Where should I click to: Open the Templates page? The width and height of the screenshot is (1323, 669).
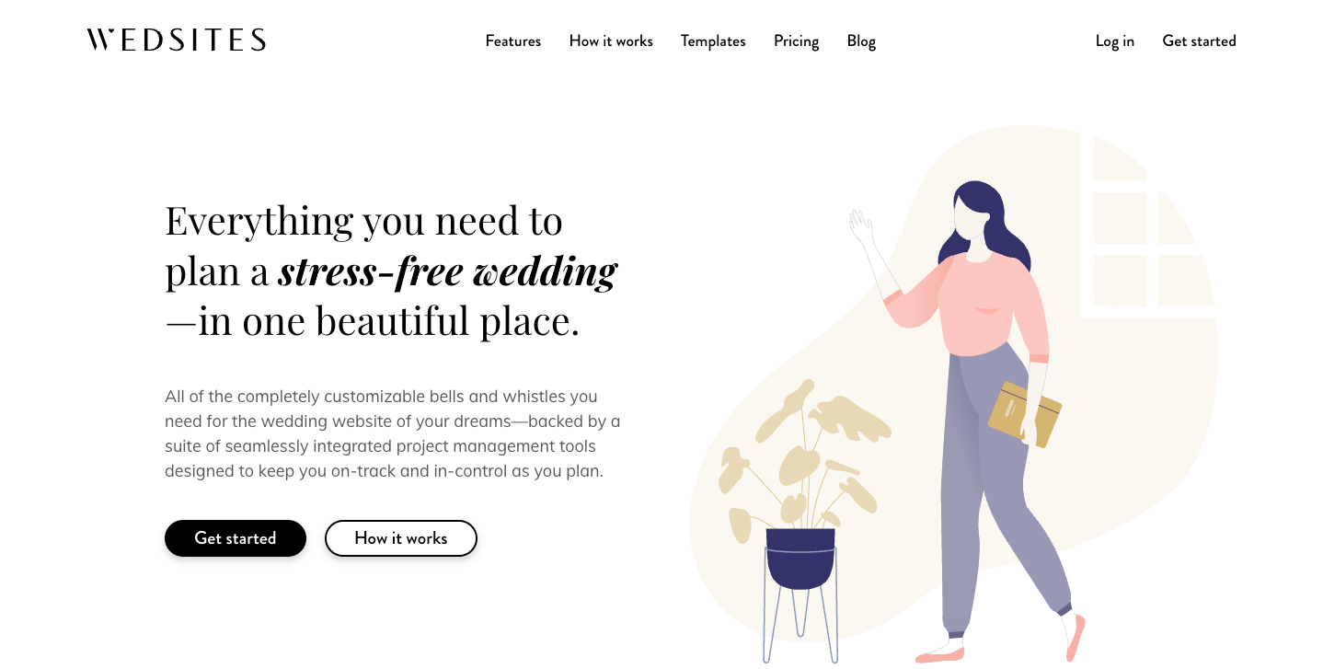pos(713,40)
